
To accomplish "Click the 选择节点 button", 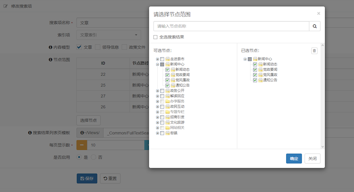I will click(88, 121).
